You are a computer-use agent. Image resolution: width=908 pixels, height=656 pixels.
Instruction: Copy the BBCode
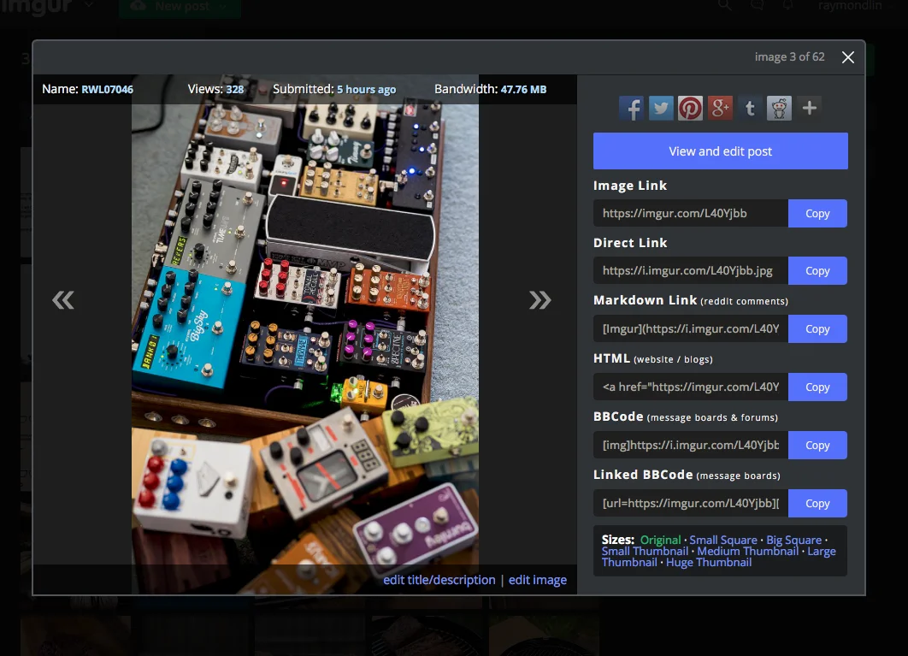(x=817, y=445)
